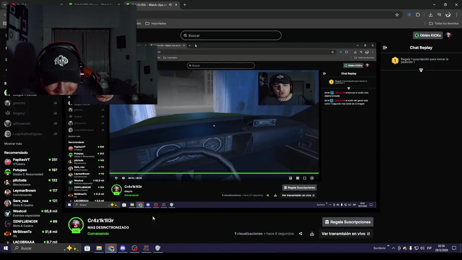Click the Obtén KICKs button
This screenshot has width=462, height=260.
428,35
